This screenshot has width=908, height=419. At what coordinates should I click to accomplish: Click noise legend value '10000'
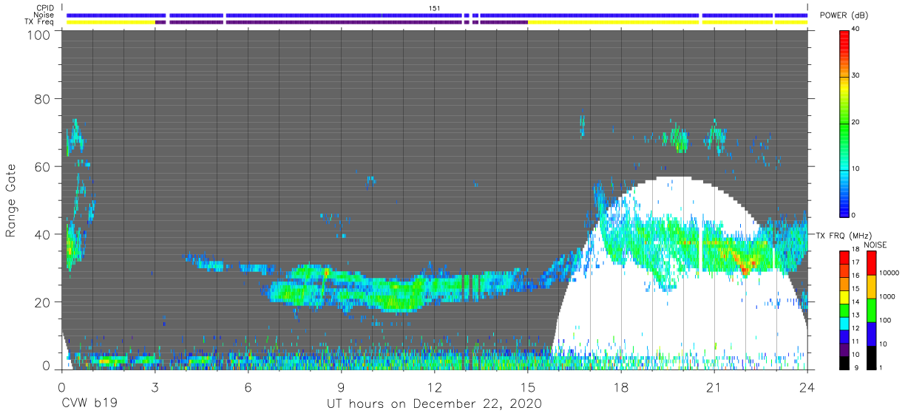pyautogui.click(x=890, y=273)
